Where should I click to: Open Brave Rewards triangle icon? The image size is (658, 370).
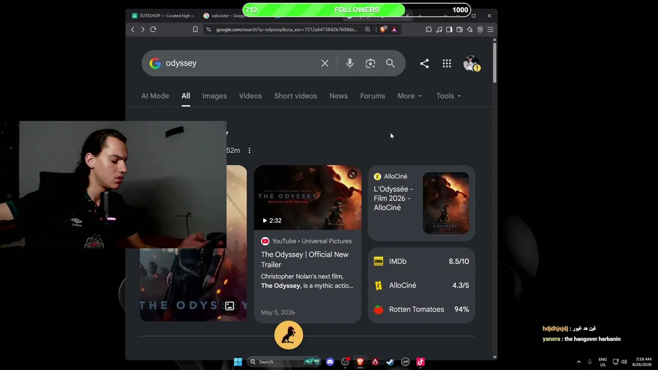(x=394, y=30)
